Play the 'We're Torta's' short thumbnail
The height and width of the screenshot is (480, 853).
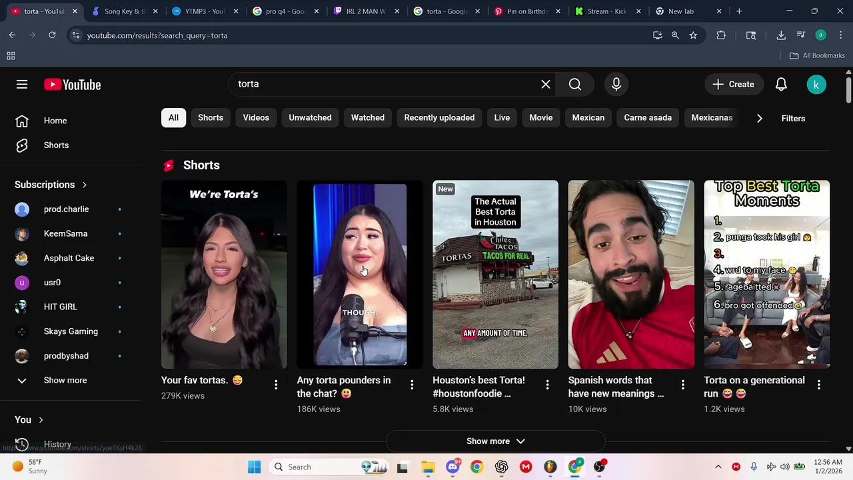tap(224, 274)
